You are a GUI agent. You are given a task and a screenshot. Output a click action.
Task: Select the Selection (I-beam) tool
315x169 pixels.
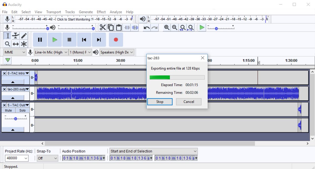(8, 36)
